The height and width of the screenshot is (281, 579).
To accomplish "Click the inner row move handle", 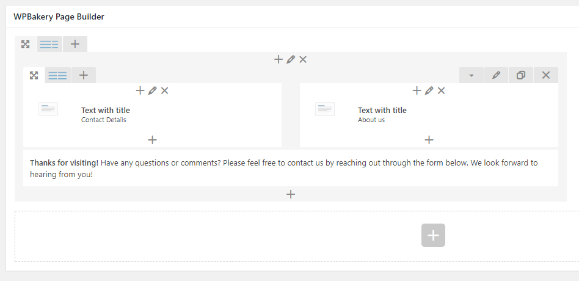I will click(x=34, y=75).
